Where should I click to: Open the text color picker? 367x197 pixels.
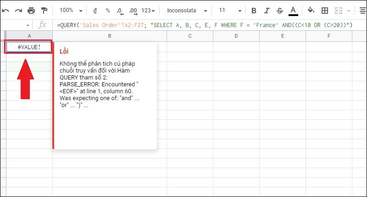[x=293, y=11]
